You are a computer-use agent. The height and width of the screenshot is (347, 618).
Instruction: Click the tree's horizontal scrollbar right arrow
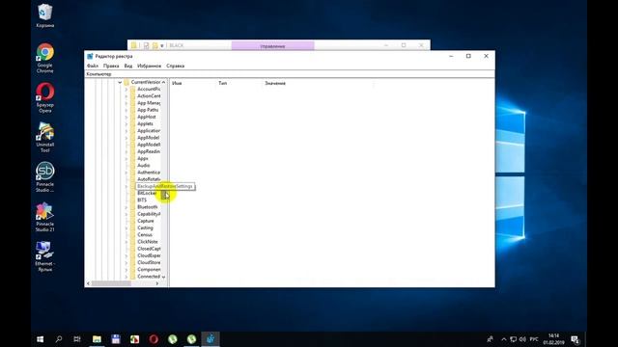[x=157, y=283]
